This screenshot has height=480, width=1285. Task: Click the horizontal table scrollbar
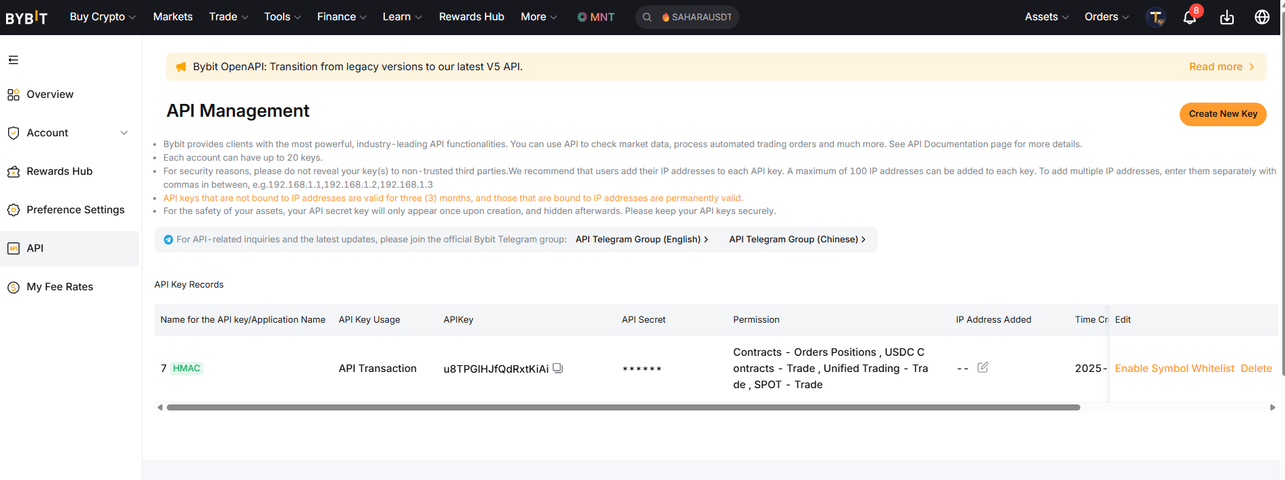pos(623,408)
